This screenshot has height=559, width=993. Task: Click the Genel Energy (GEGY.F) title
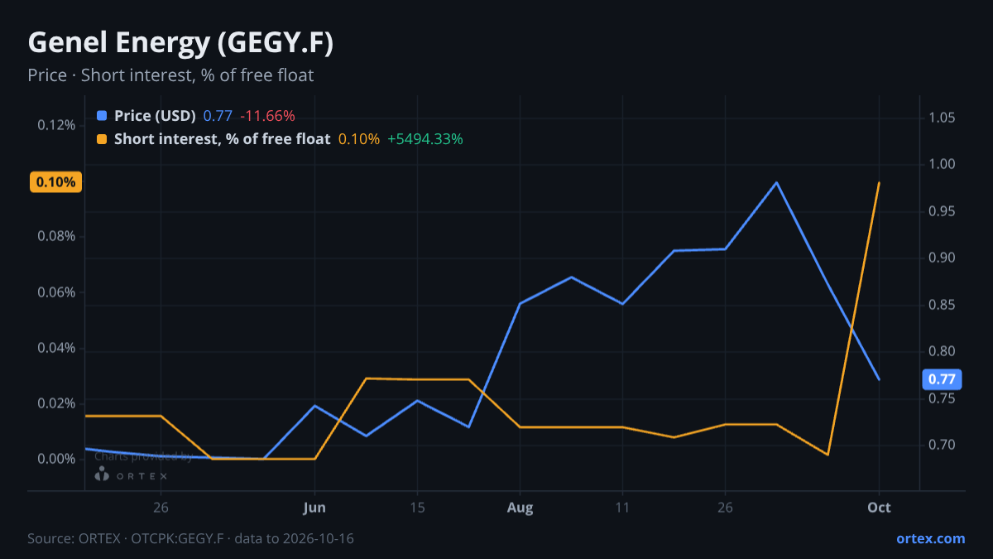pyautogui.click(x=180, y=42)
